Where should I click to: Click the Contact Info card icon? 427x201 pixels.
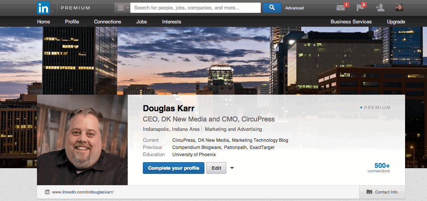[369, 192]
